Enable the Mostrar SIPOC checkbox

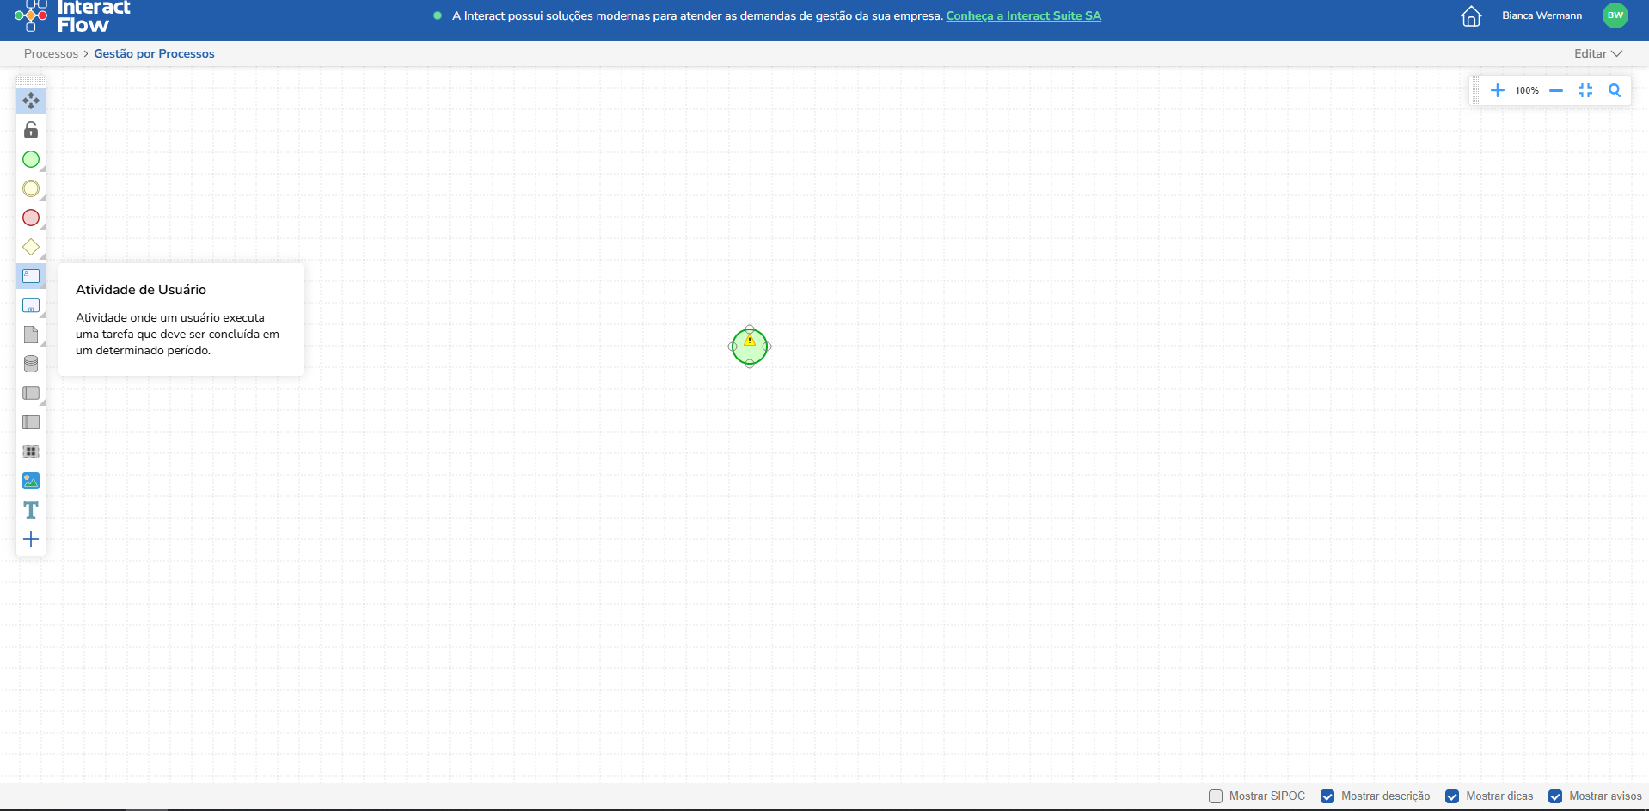[x=1216, y=796]
